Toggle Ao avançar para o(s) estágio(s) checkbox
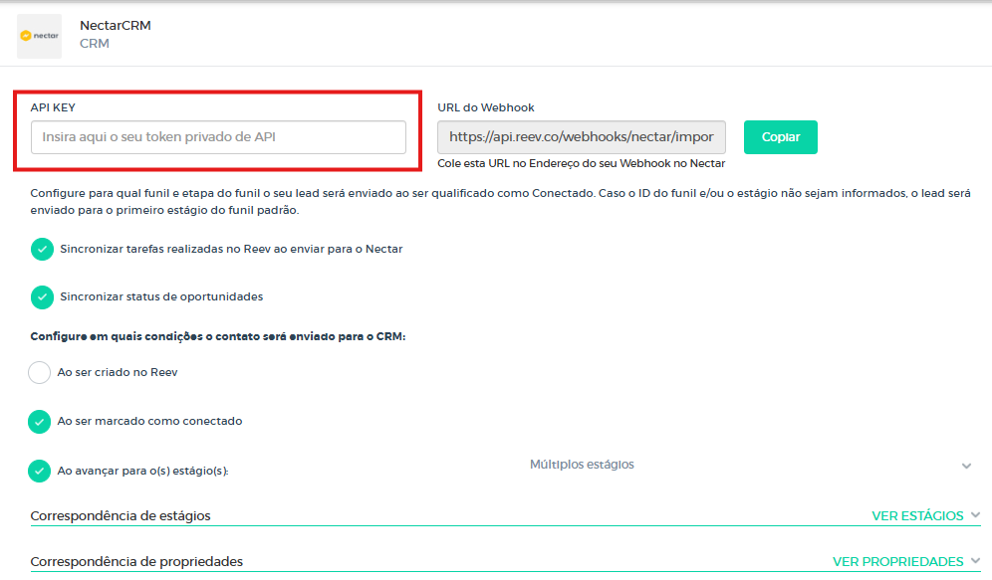 (39, 471)
